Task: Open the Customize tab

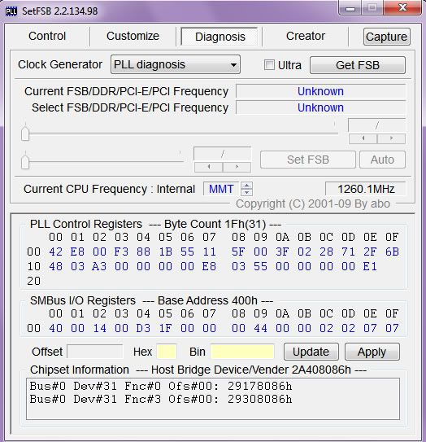Action: [133, 36]
